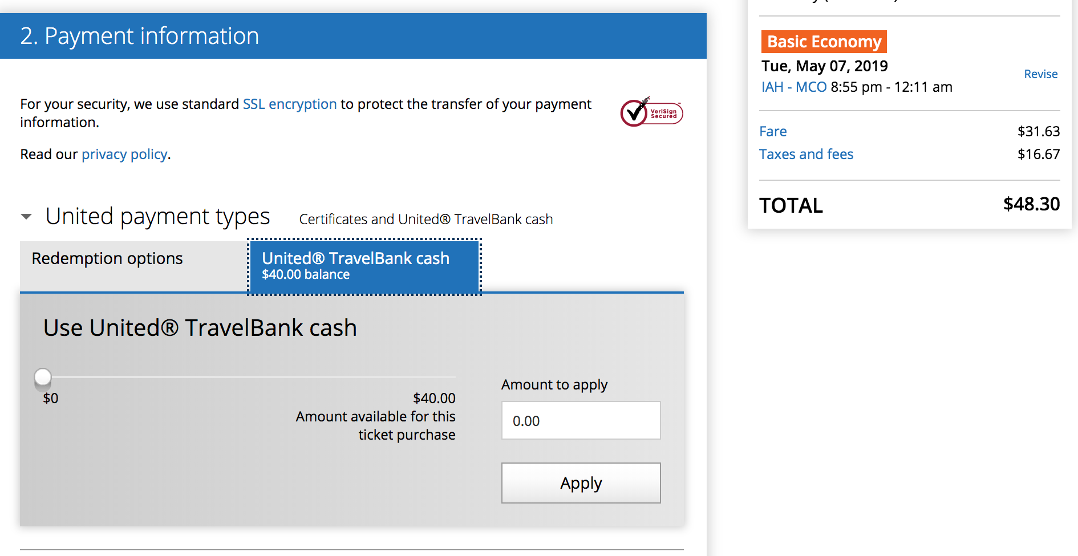
Task: Click the Certificates and United TravelBank cash subtitle
Action: pyautogui.click(x=426, y=220)
